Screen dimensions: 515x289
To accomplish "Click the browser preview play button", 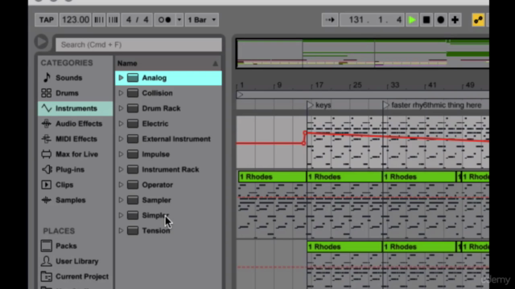I will coord(41,42).
